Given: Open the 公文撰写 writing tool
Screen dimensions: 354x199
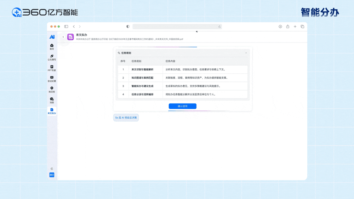Looking at the screenshot, I should pos(52,57).
